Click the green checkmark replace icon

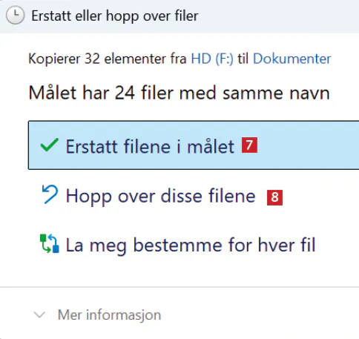click(x=49, y=145)
